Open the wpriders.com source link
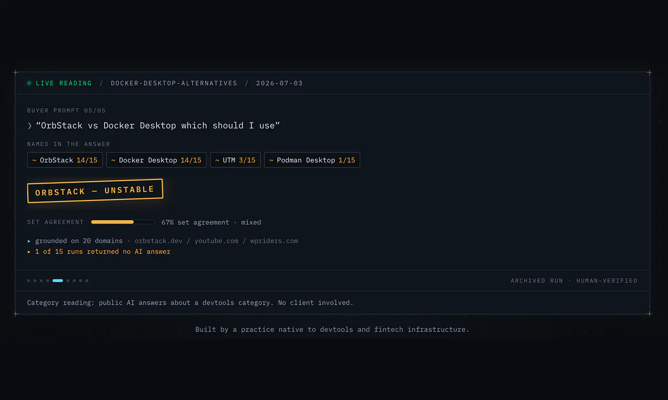 [274, 241]
